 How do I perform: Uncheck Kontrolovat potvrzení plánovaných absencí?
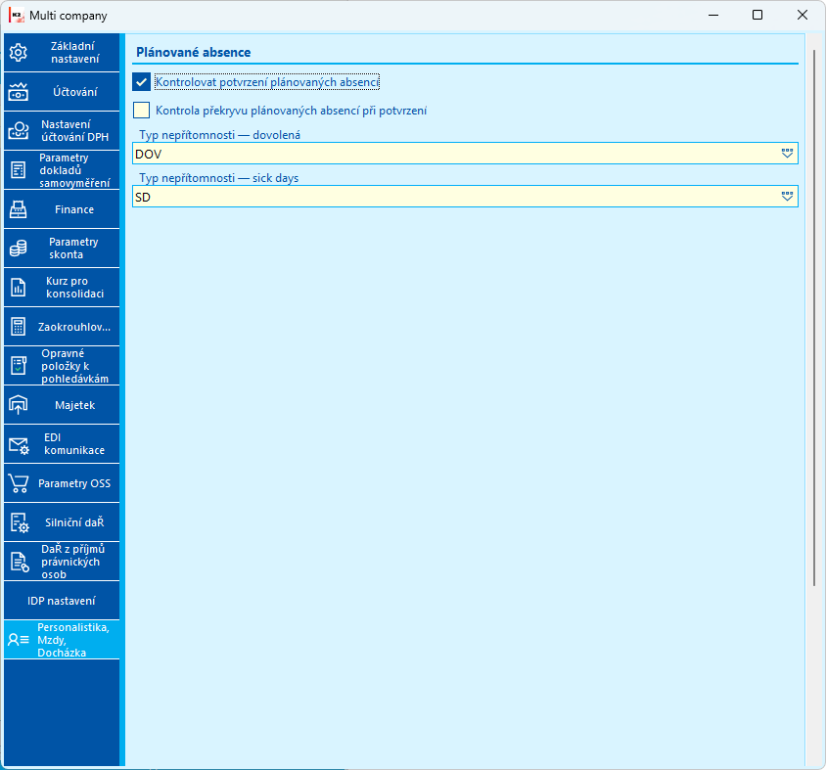click(x=141, y=82)
